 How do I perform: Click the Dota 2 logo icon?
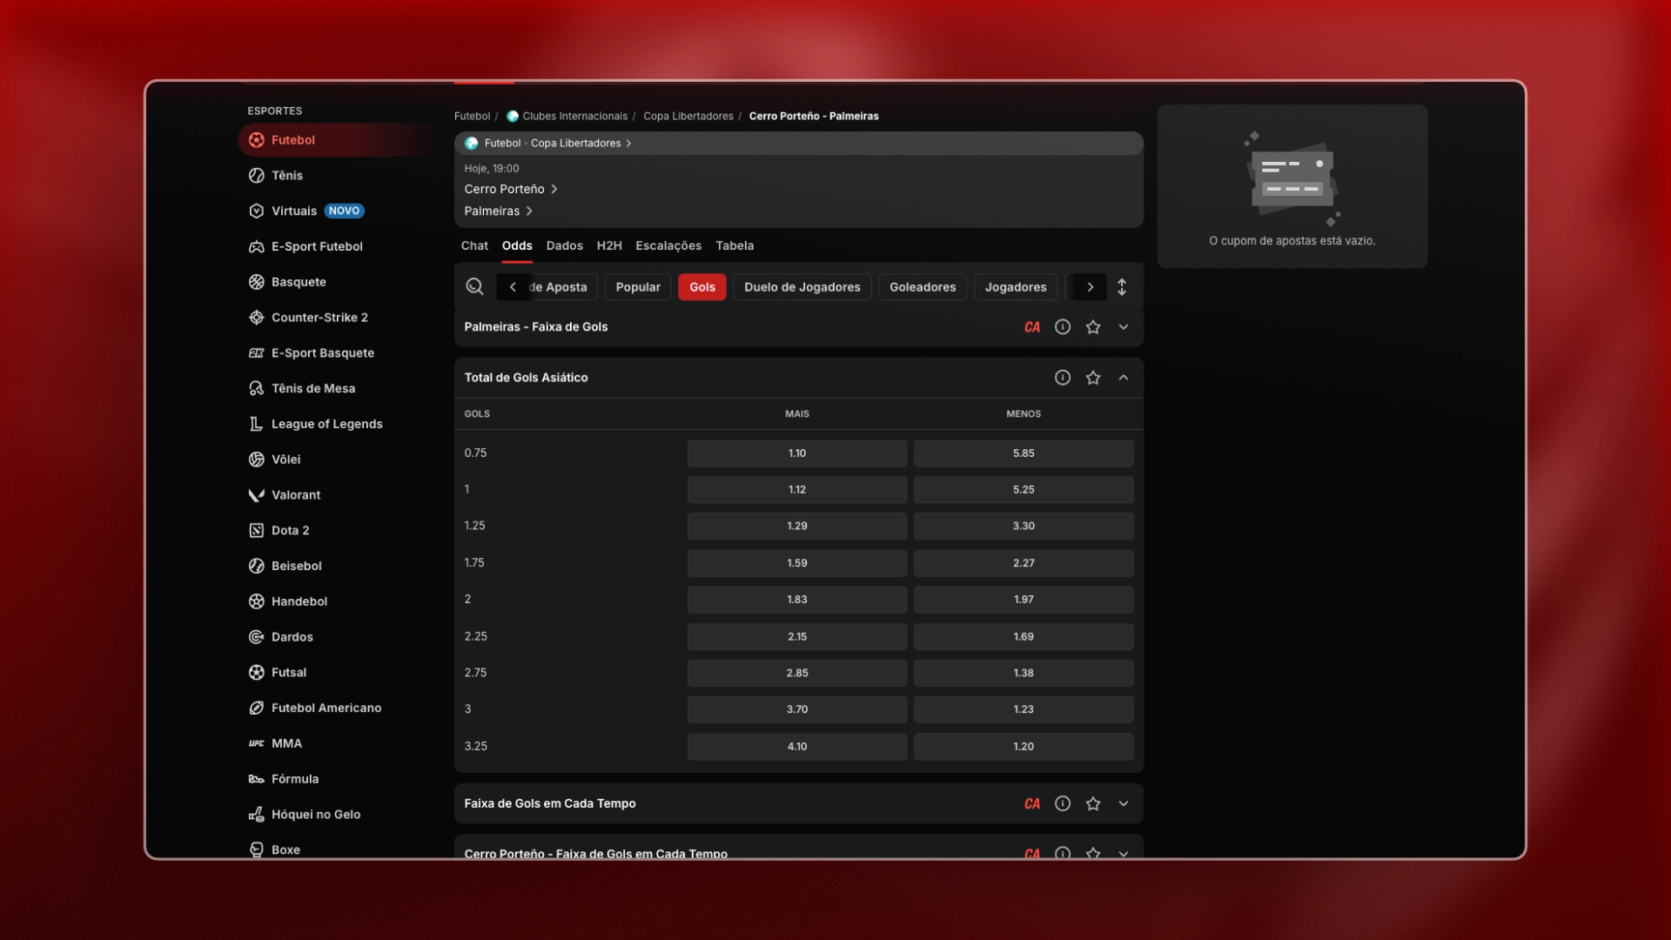point(256,531)
